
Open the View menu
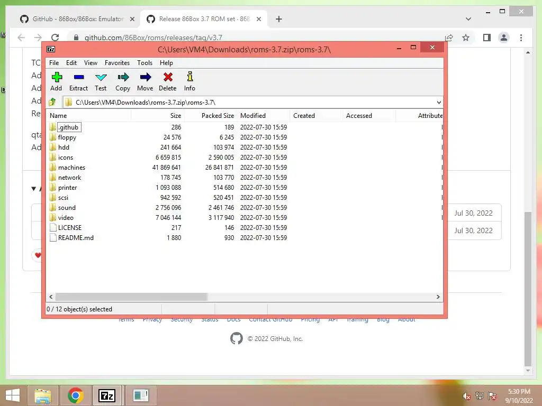(x=91, y=63)
